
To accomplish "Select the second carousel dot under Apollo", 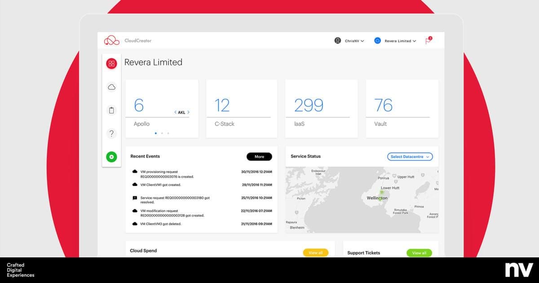I will [162, 133].
